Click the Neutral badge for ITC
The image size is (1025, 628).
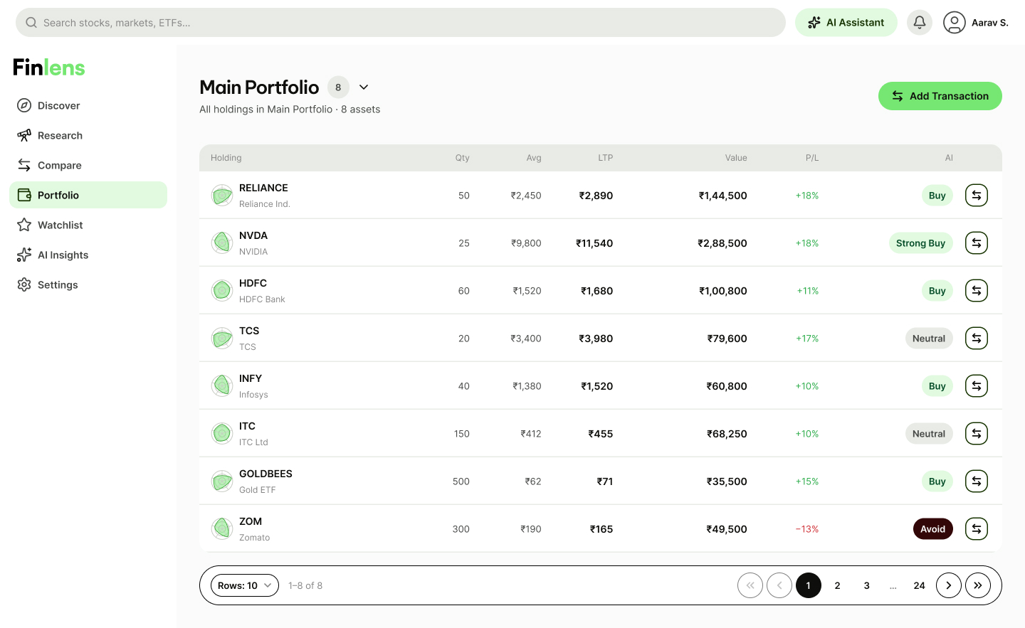929,433
